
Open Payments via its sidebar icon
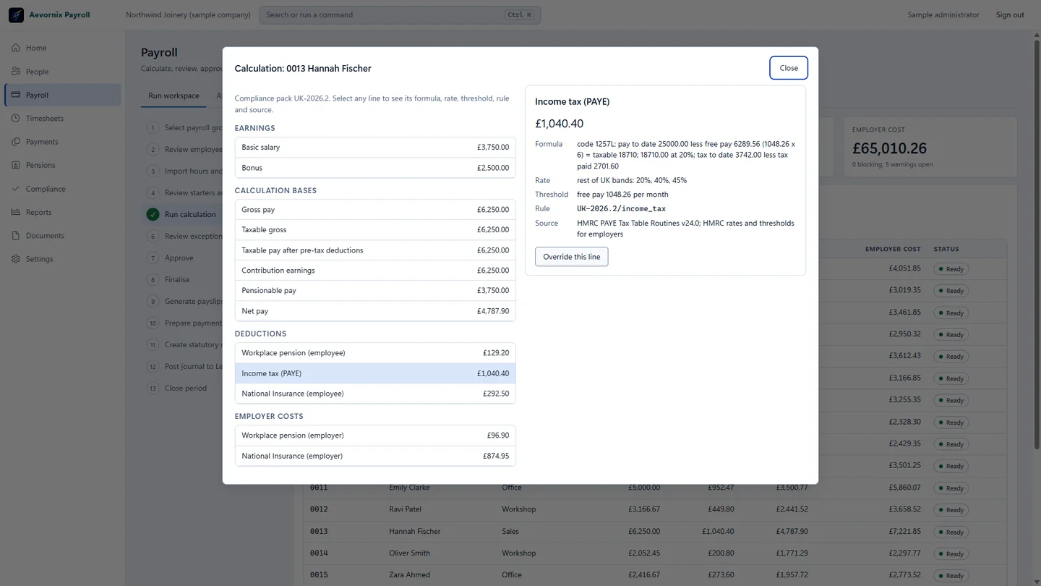click(x=16, y=142)
